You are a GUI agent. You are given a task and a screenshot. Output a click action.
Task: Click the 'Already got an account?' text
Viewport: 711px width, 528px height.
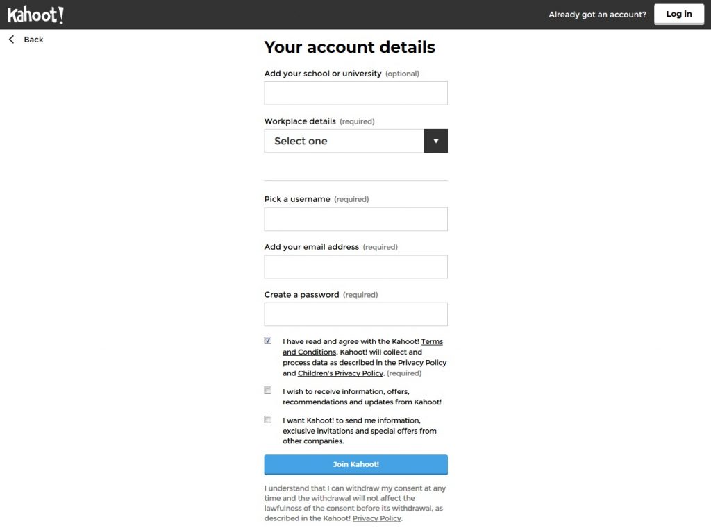[597, 15]
